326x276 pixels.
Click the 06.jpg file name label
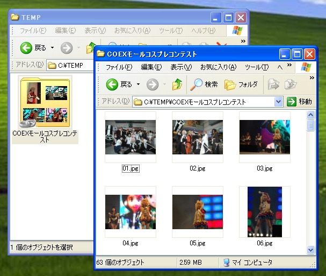(x=265, y=243)
